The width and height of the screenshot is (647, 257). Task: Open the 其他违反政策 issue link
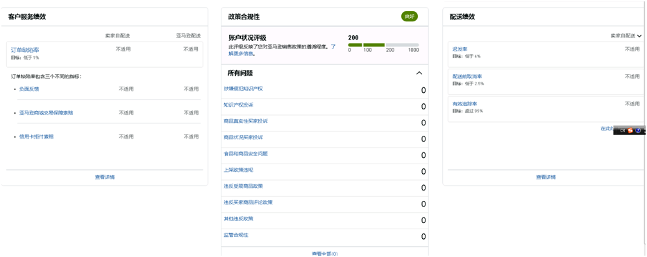coord(239,219)
